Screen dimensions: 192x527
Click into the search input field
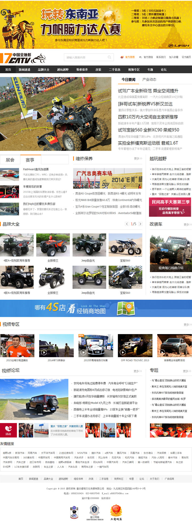pos(86,57)
